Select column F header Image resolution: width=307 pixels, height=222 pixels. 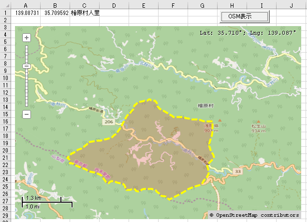[173, 5]
